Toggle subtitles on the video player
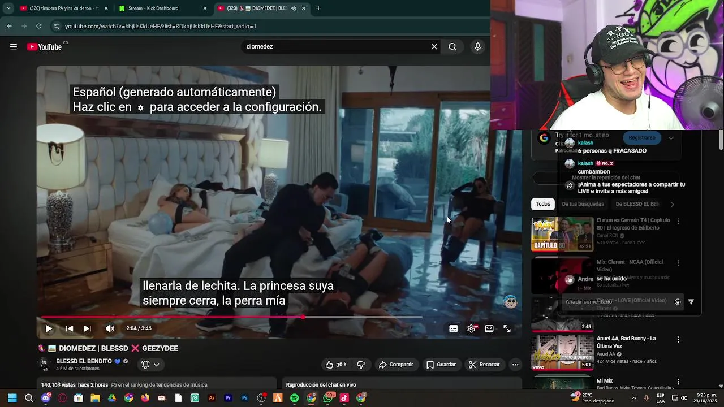The image size is (724, 407). [x=453, y=328]
